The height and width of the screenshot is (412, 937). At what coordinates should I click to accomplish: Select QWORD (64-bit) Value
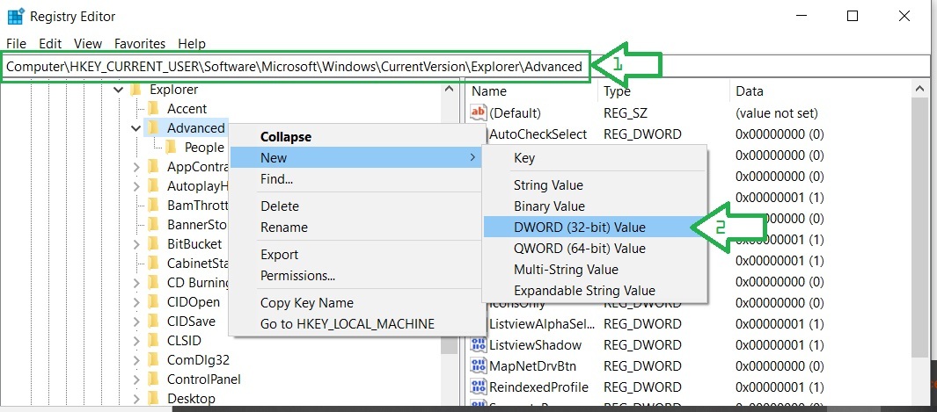[595, 248]
